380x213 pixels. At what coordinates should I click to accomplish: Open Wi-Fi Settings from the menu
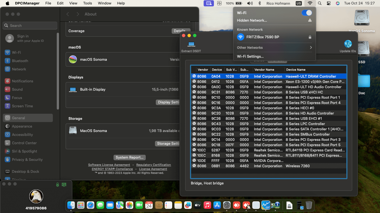tap(250, 57)
